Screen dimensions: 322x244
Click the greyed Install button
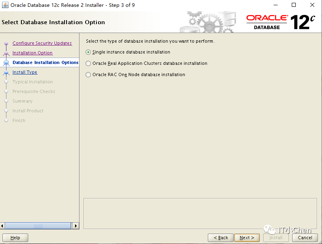tap(276, 238)
